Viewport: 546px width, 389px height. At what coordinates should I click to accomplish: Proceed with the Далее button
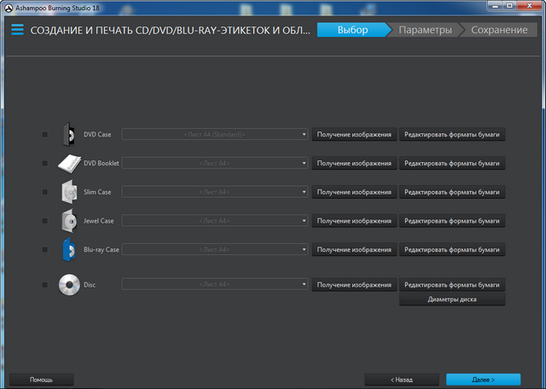pyautogui.click(x=484, y=380)
